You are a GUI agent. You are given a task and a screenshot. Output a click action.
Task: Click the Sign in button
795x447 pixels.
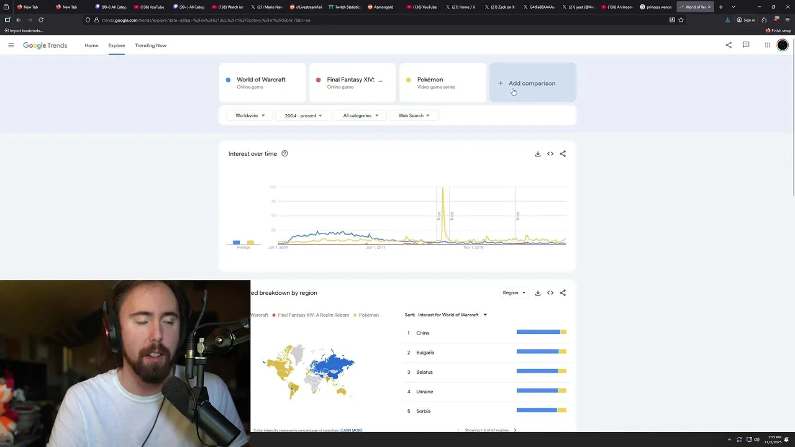click(746, 20)
